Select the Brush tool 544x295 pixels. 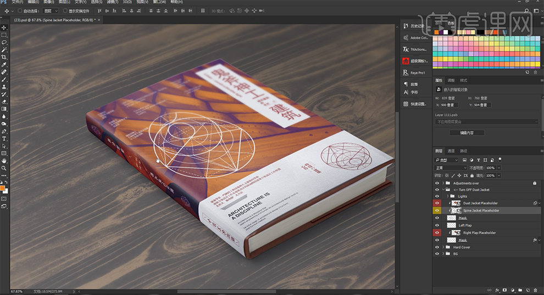[4, 80]
